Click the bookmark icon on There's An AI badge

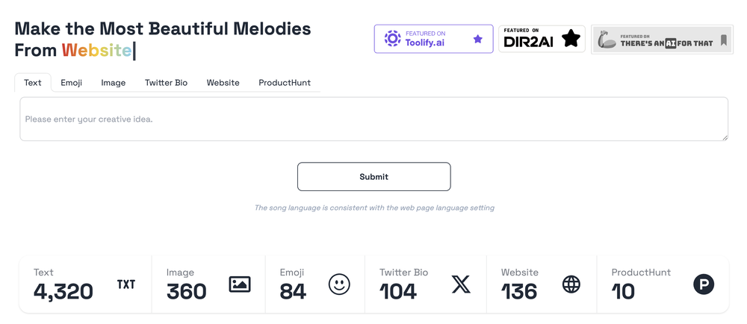tap(724, 40)
